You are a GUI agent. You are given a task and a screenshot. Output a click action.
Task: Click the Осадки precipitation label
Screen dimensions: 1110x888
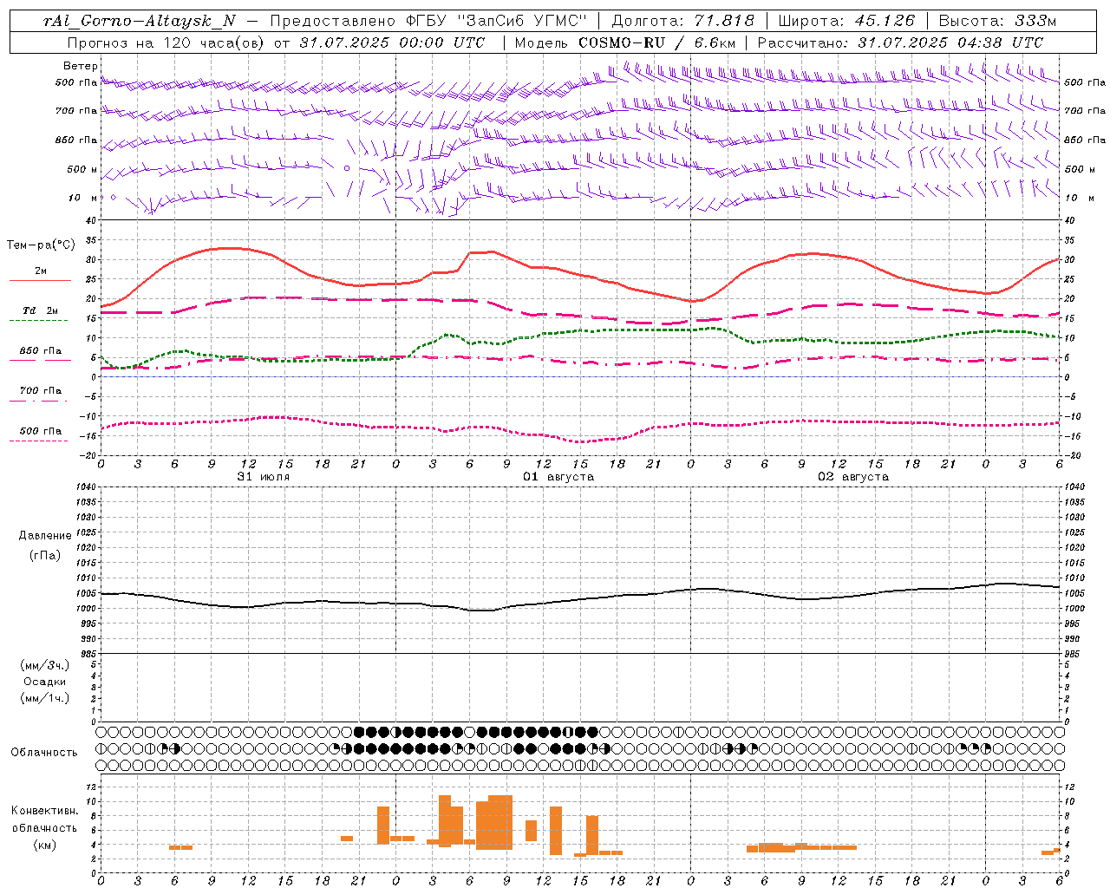coord(44,682)
